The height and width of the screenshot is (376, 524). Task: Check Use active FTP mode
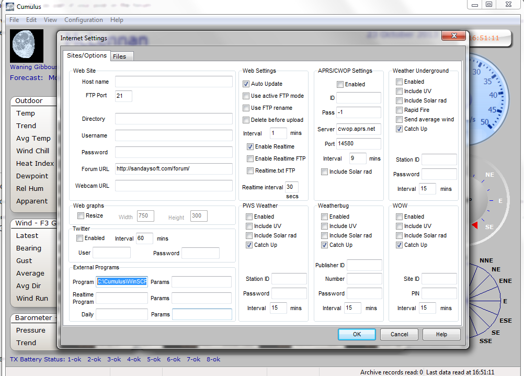[246, 96]
